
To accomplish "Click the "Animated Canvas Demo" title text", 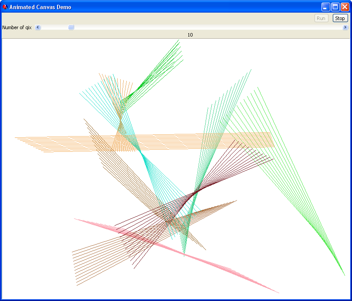I will click(x=40, y=7).
